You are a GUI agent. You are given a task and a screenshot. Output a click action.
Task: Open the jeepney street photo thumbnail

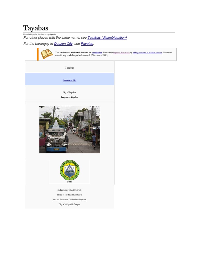tap(70, 129)
